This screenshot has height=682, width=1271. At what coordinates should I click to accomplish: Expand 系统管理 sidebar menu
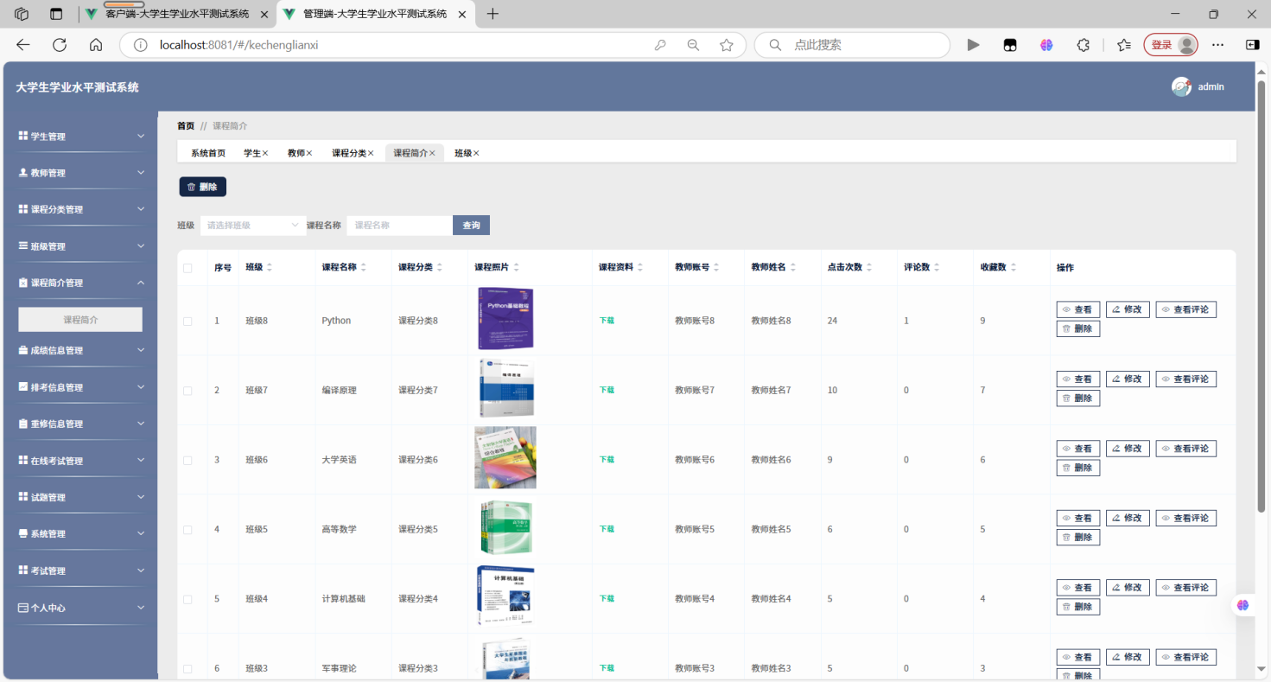[x=81, y=533]
